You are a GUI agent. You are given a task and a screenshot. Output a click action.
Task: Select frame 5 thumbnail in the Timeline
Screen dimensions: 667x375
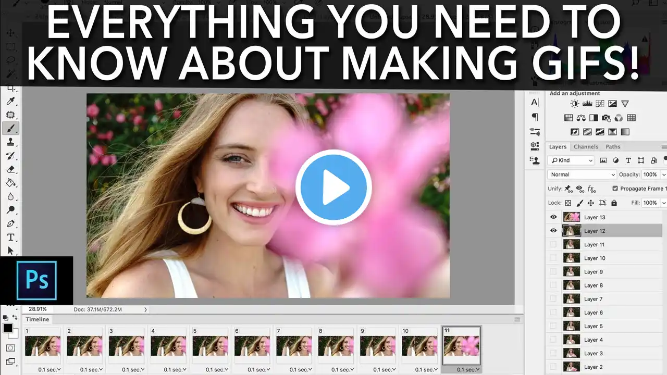point(211,346)
